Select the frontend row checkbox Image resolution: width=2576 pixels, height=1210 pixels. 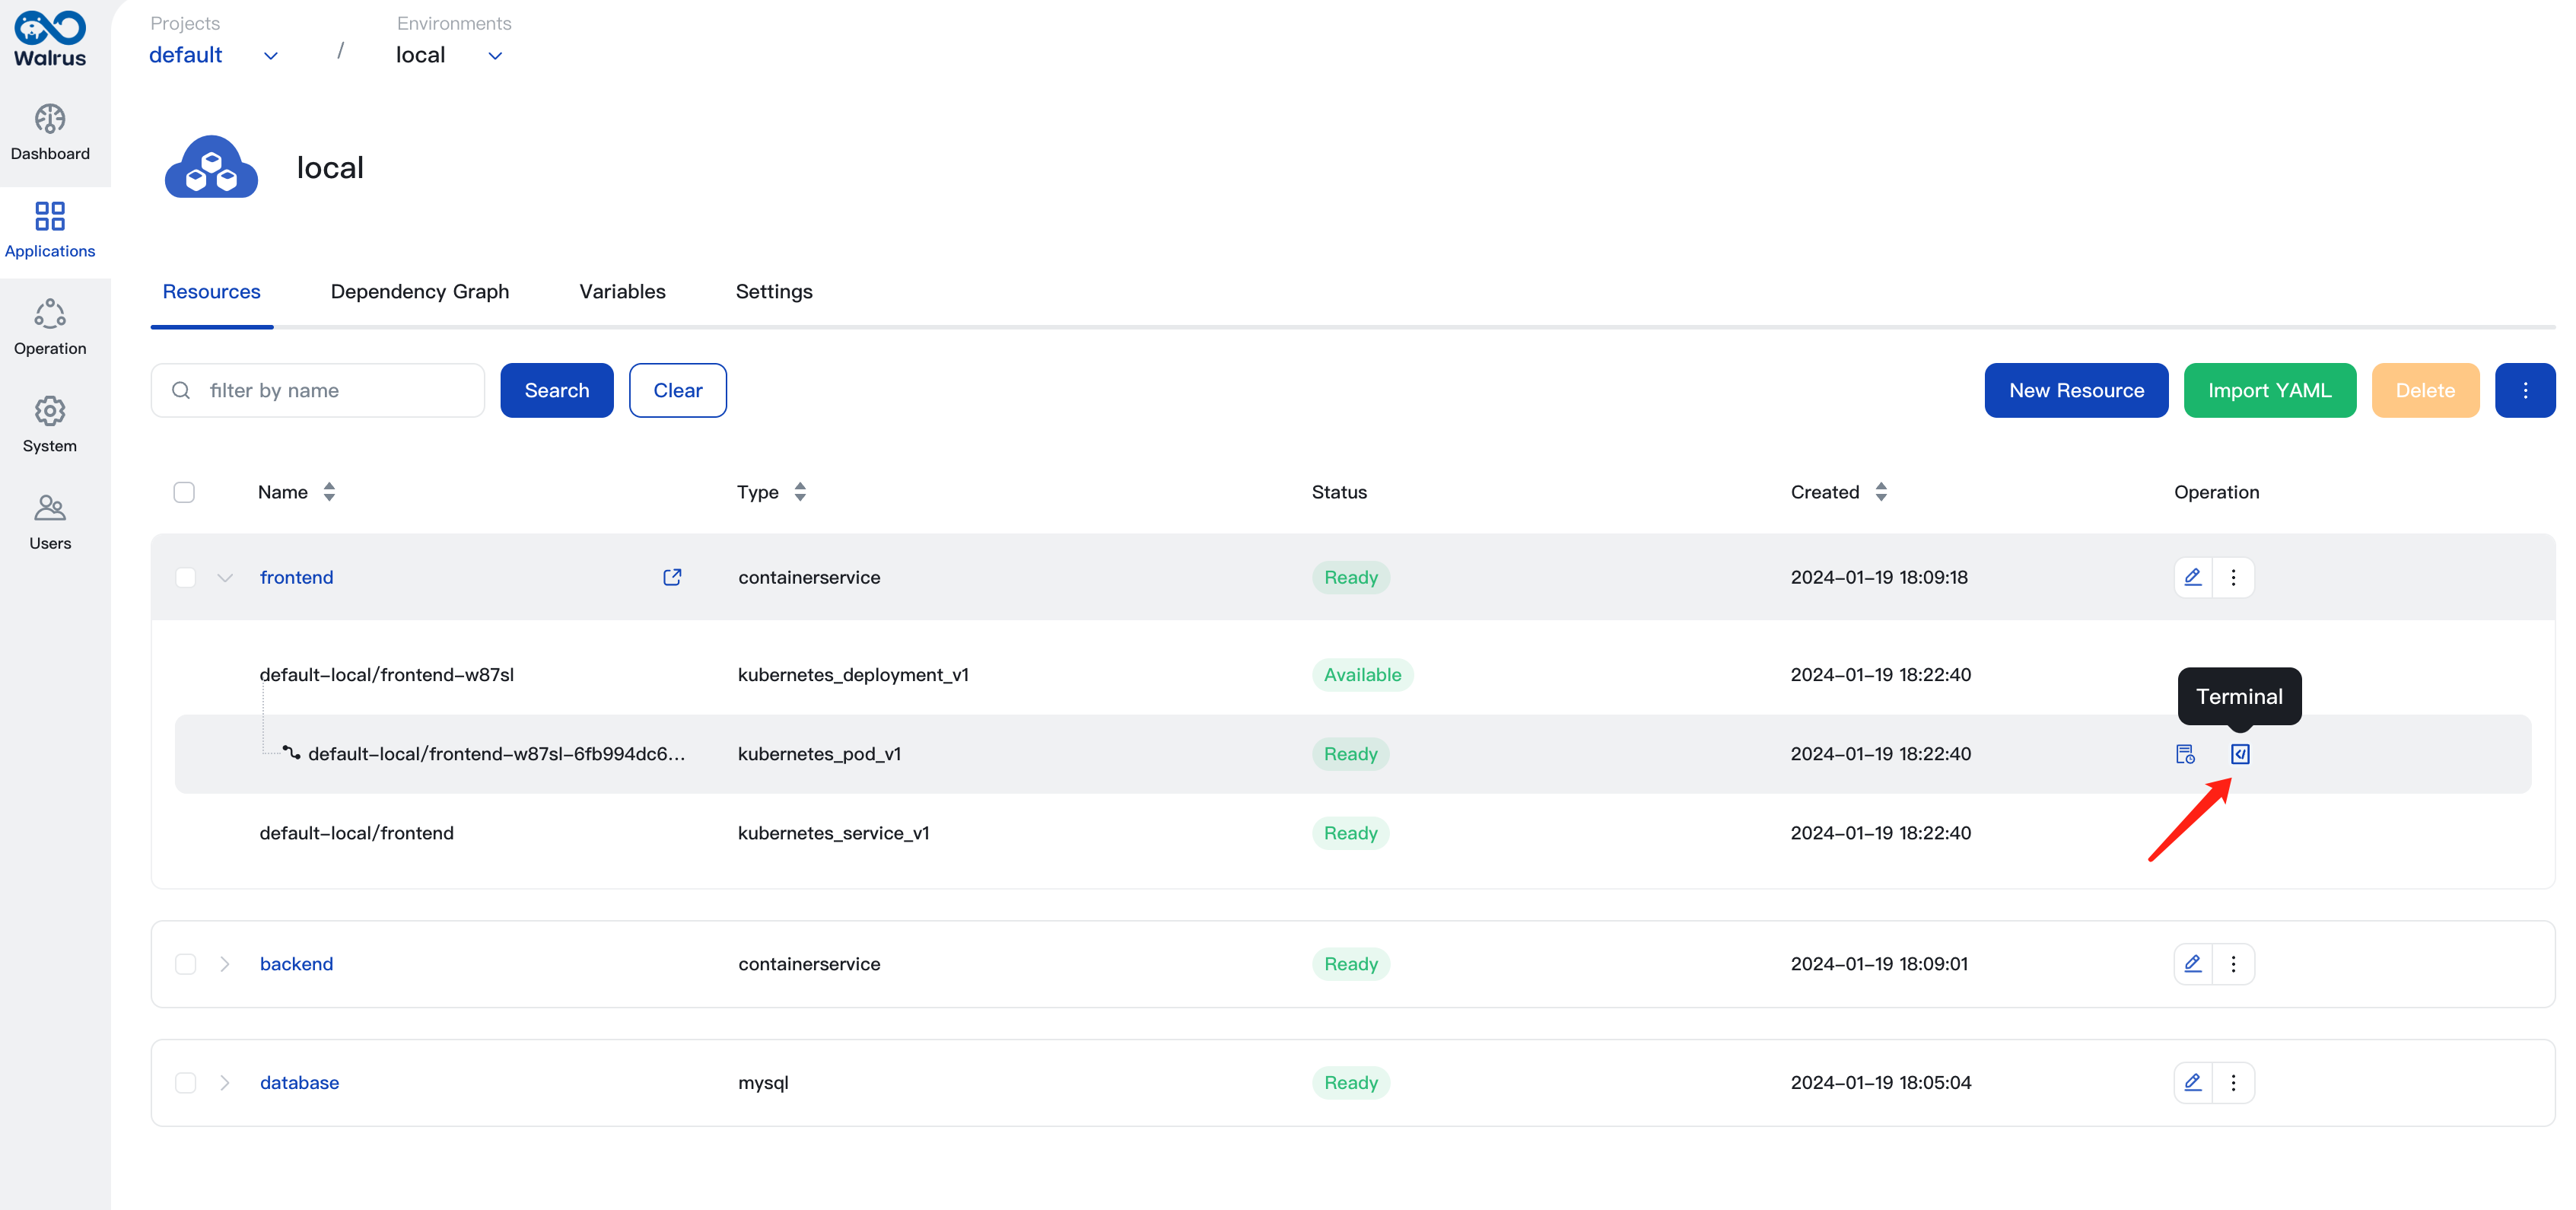pos(185,577)
